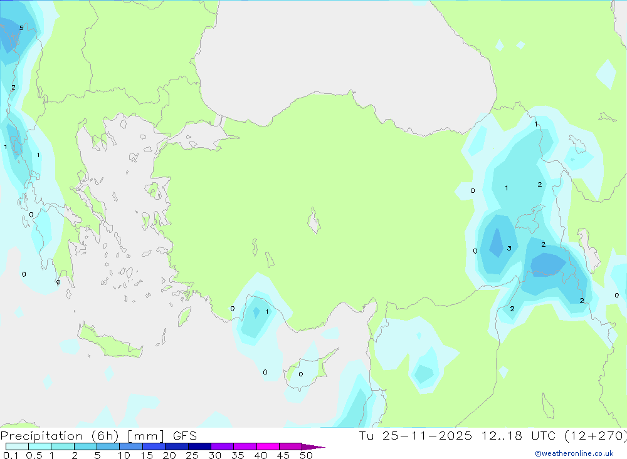Click the 0.1–0.5 mm legend color swatch
This screenshot has width=627, height=459.
17,446
